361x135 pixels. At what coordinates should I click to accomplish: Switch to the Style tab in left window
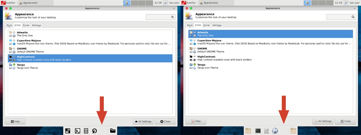[9, 25]
